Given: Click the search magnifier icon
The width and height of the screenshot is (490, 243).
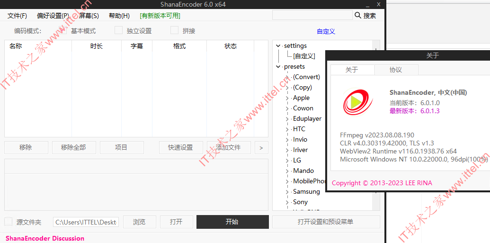Looking at the screenshot, I should click(x=358, y=15).
